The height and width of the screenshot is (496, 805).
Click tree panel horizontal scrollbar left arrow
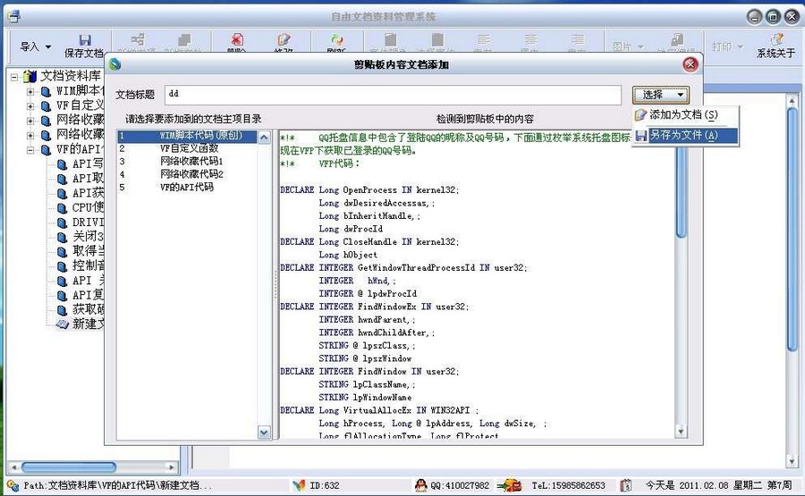coord(13,467)
